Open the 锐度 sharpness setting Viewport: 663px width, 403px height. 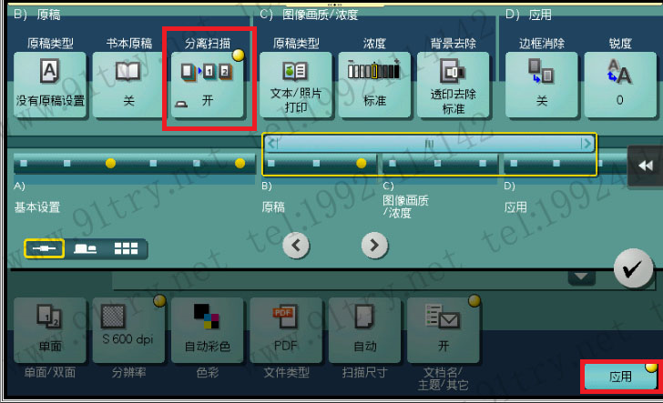coord(620,85)
